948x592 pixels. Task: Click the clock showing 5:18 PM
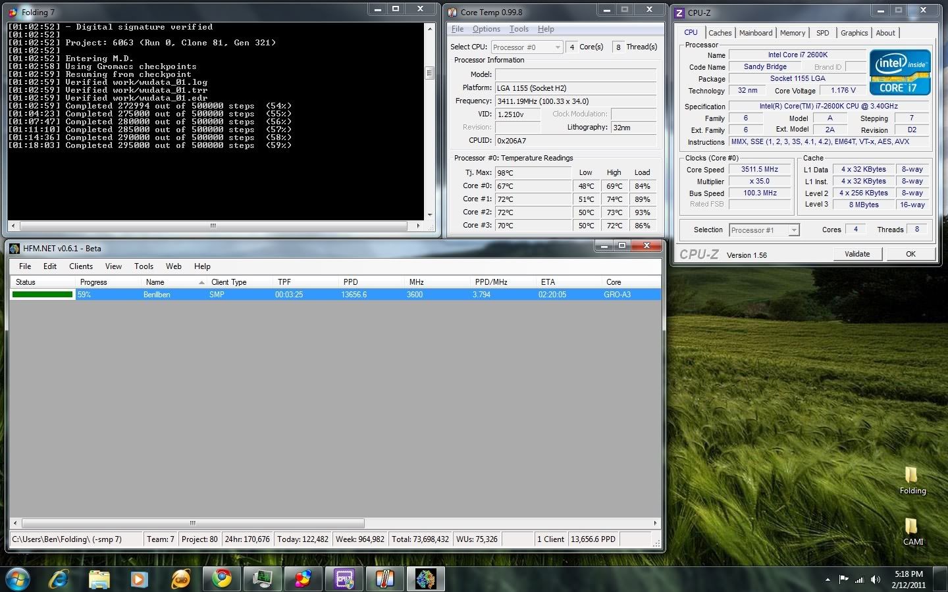pyautogui.click(x=908, y=574)
